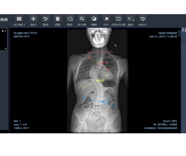Select the series 1 thumbnail in sidebar
The image size is (186, 156).
[x=4, y=39]
